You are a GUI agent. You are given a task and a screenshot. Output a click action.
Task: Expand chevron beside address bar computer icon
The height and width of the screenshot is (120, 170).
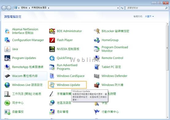pos(19,8)
